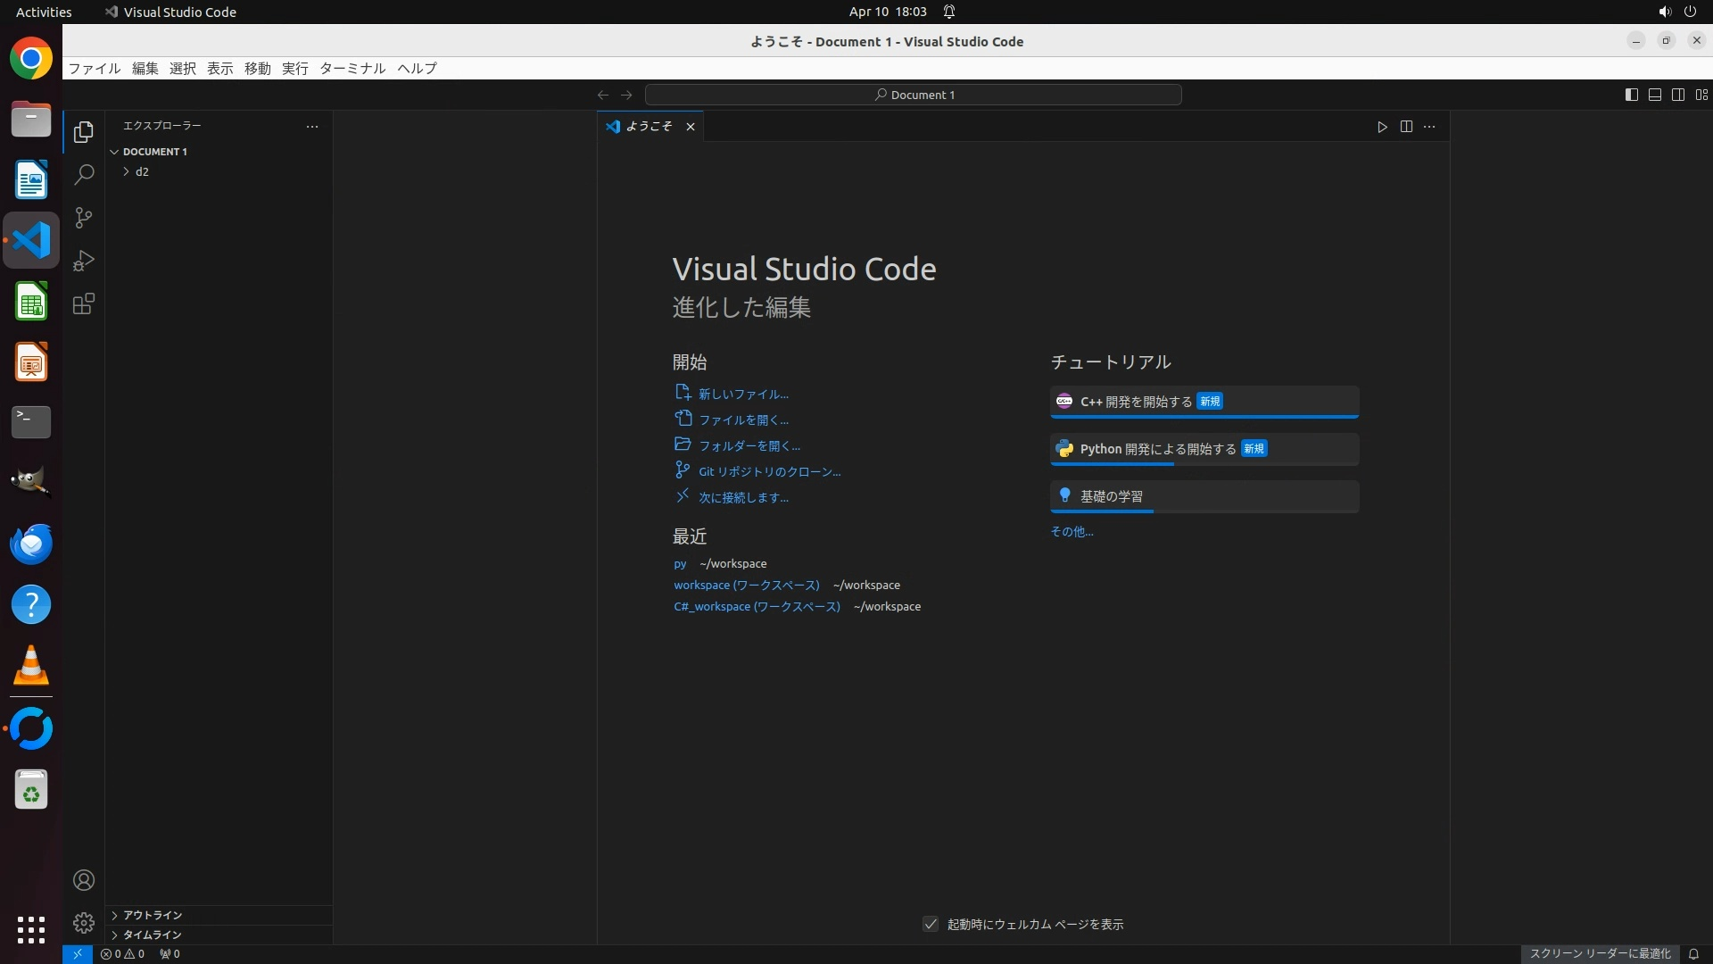
Task: Toggle the bottom panel layout icon
Action: point(1654,95)
